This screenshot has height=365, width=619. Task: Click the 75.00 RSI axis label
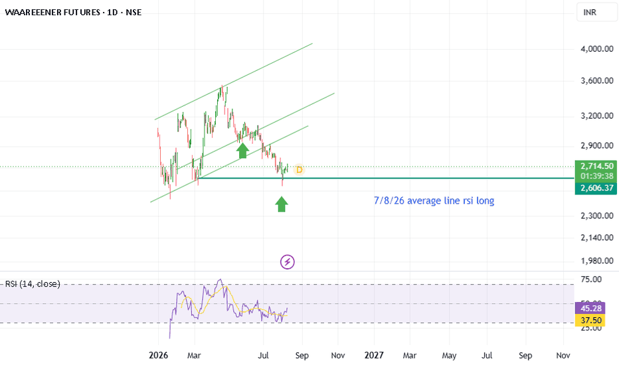[591, 279]
